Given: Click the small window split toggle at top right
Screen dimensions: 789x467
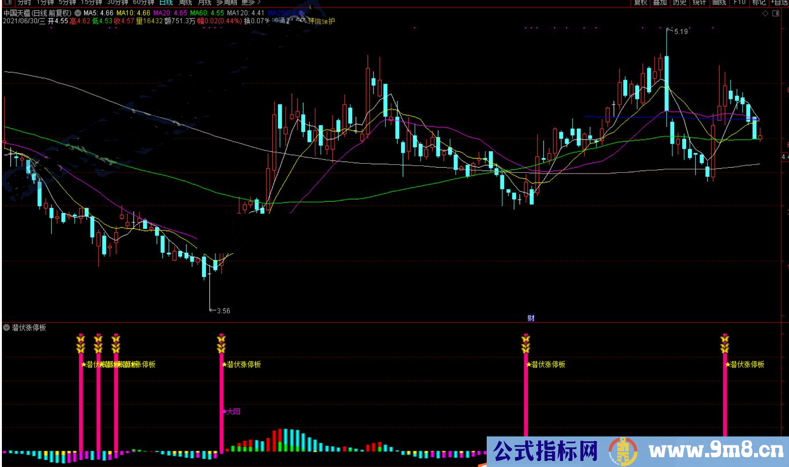Looking at the screenshot, I should (x=775, y=13).
